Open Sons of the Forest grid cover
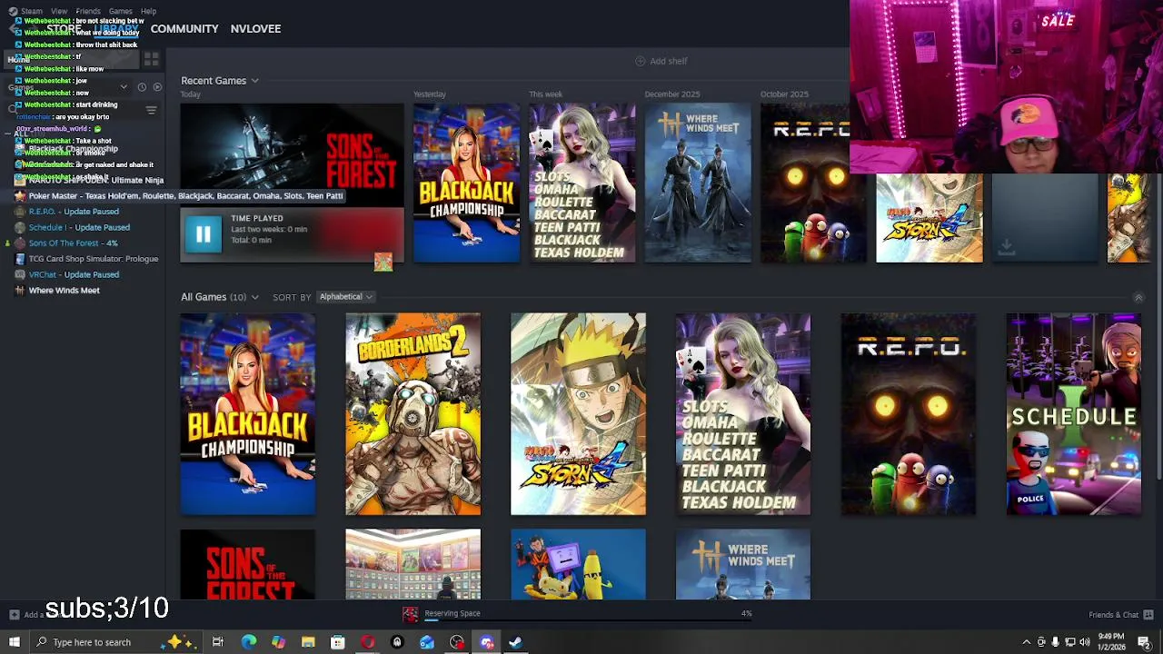 click(x=248, y=564)
